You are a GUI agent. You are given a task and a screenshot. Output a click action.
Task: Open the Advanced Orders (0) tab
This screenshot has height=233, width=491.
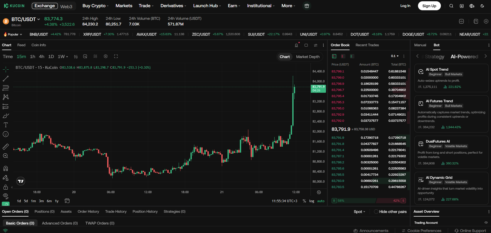(60, 223)
